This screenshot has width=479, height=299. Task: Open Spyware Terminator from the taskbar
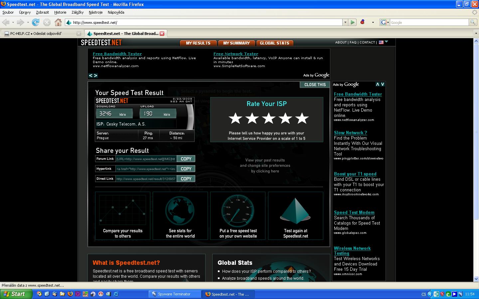tap(175, 294)
